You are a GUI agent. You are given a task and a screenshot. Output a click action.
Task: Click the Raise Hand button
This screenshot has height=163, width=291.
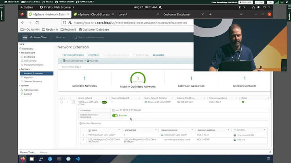[246, 2]
